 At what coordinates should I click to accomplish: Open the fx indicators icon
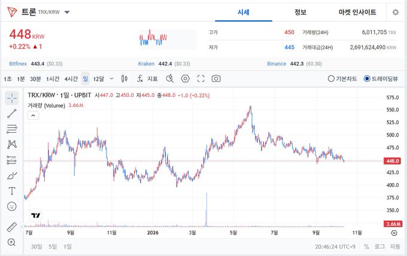pyautogui.click(x=140, y=78)
